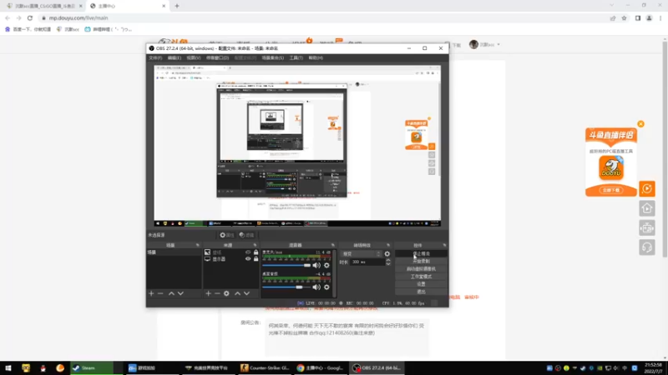Bookmark this page with star icon

(624, 18)
